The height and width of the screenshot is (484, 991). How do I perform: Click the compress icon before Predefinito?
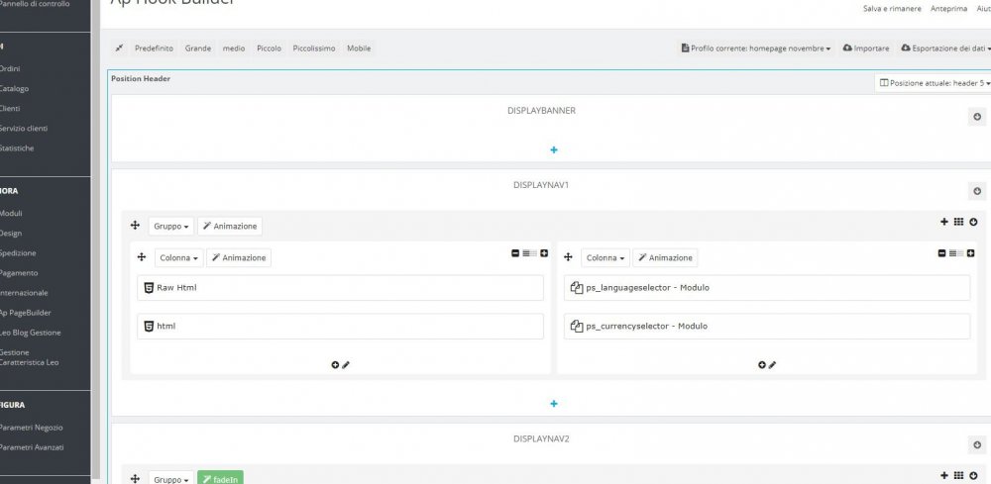pos(119,48)
